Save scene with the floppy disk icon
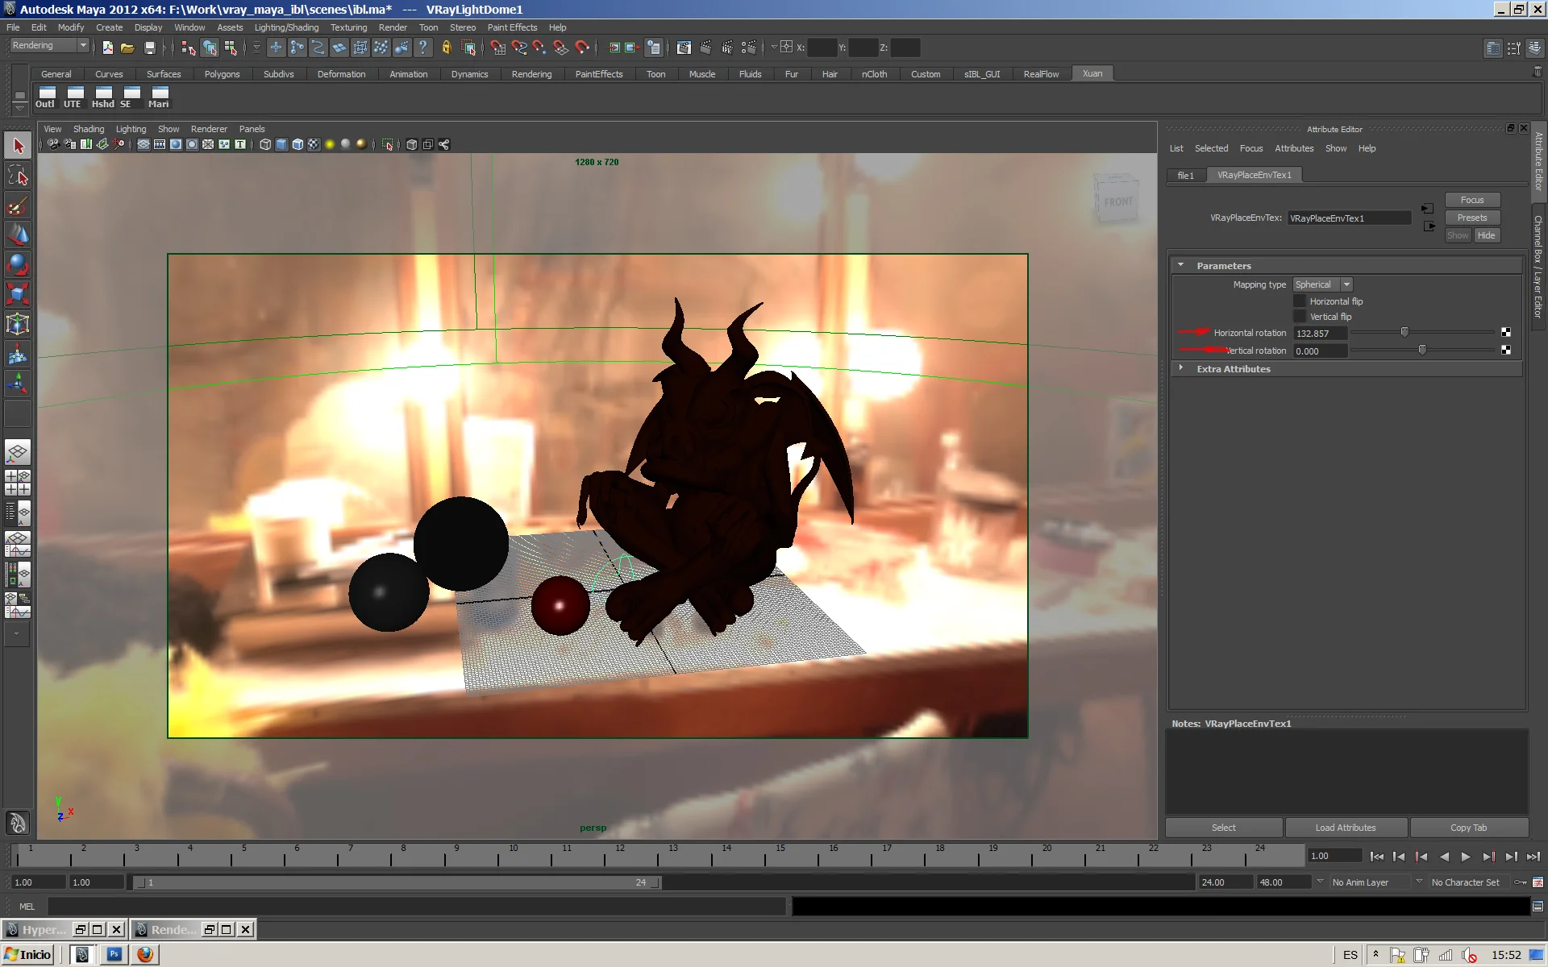 (149, 48)
